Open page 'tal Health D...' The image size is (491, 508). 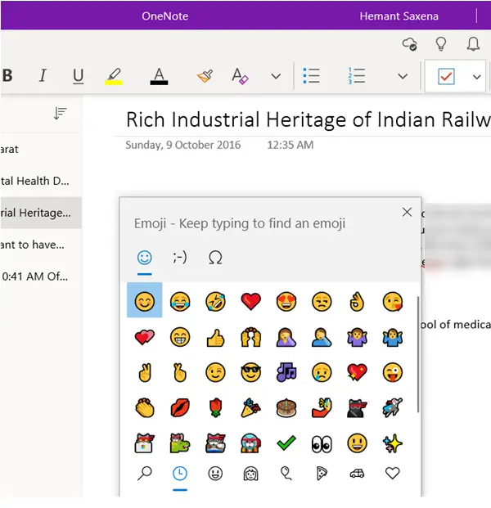[41, 181]
